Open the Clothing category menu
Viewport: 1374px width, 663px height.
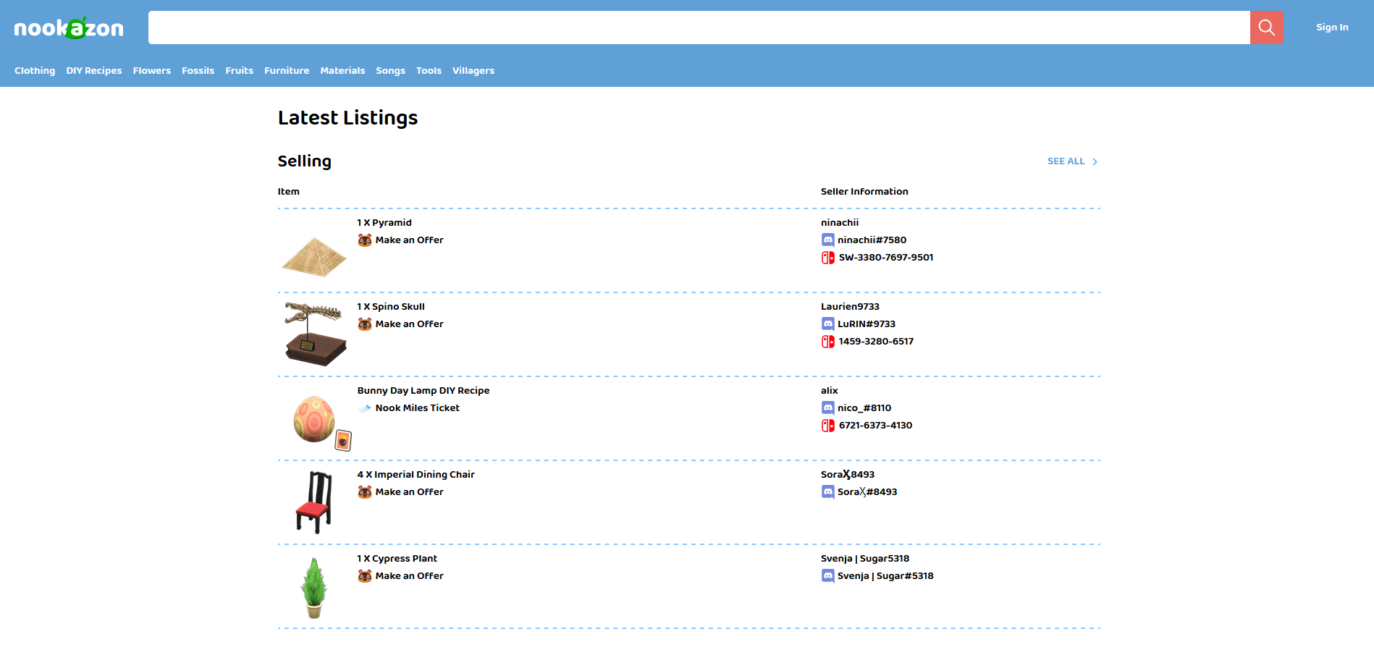click(35, 71)
